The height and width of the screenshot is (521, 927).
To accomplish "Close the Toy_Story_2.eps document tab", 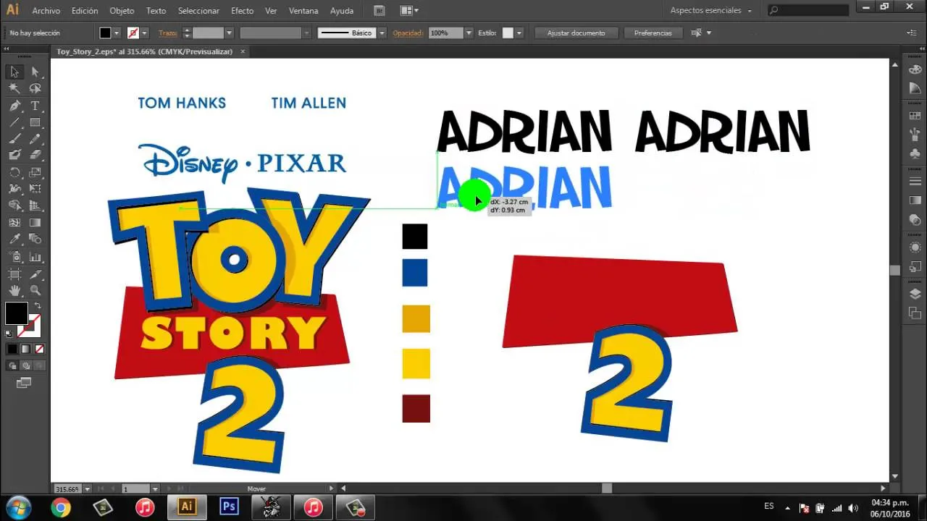I will click(243, 51).
